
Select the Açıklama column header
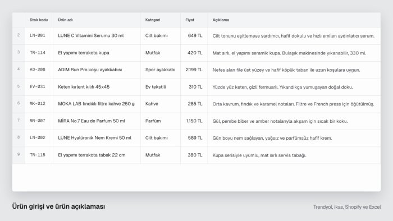pyautogui.click(x=294, y=20)
